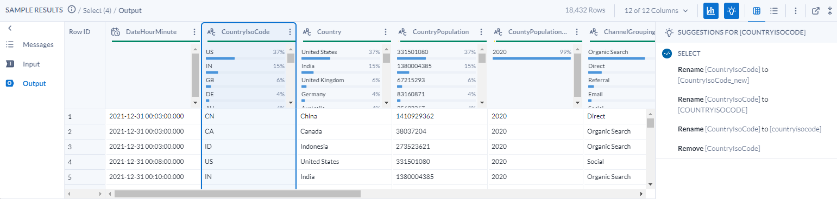The width and height of the screenshot is (837, 199).
Task: Toggle the suggestions lightbulb icon in toolbar
Action: (x=732, y=11)
